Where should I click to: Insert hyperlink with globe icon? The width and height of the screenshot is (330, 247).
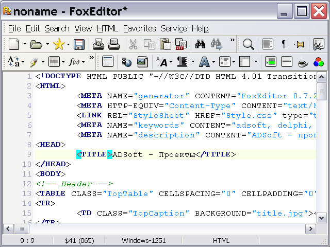coord(127,62)
